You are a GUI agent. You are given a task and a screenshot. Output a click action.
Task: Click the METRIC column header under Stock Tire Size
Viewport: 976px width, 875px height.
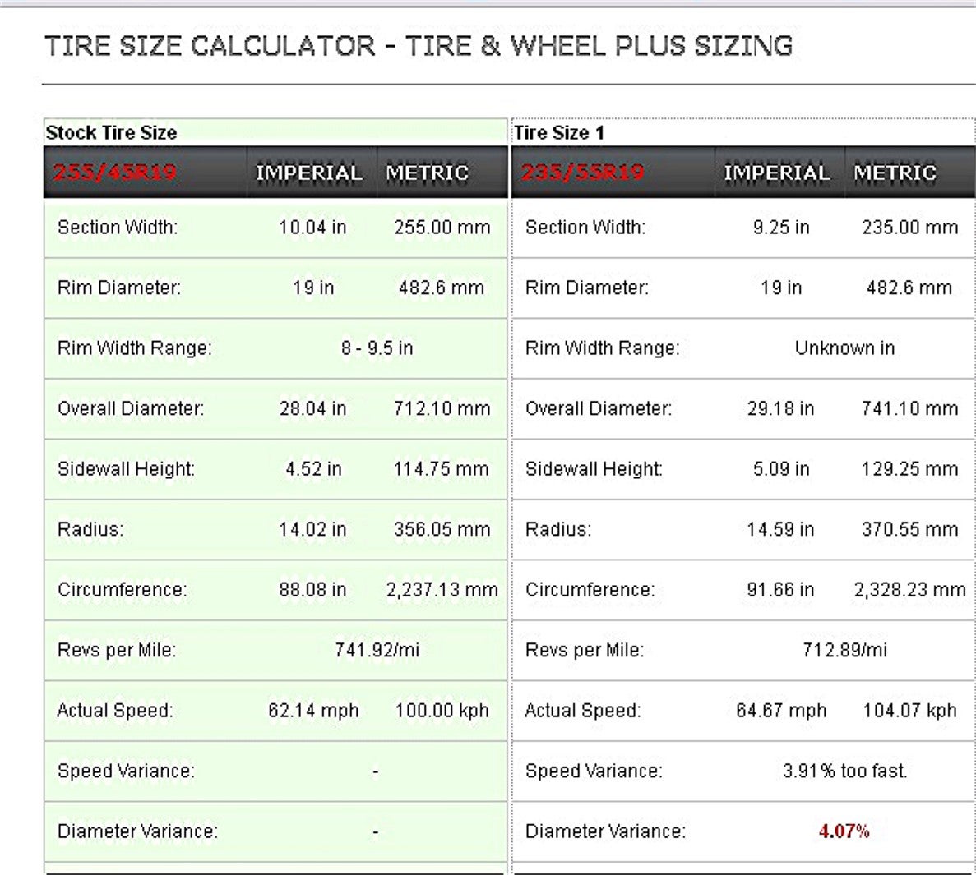(x=427, y=173)
